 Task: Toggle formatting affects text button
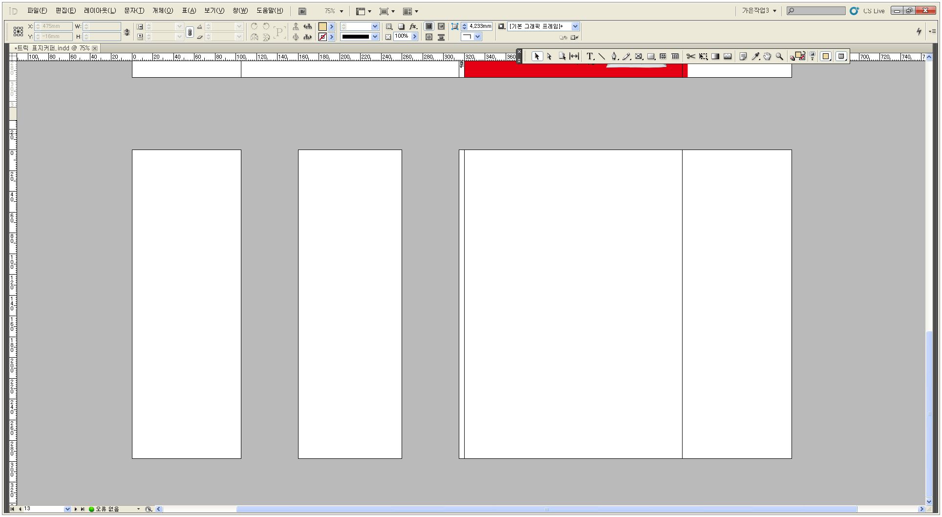pos(813,57)
